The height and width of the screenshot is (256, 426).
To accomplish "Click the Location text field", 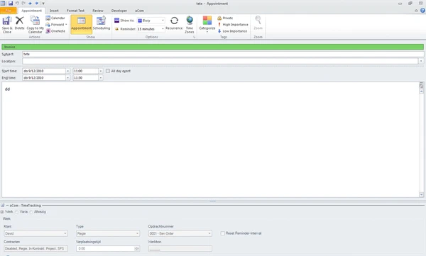I will [220, 61].
